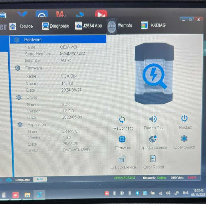Open the Firmware chip icon
The height and width of the screenshot is (204, 206).
point(122,139)
